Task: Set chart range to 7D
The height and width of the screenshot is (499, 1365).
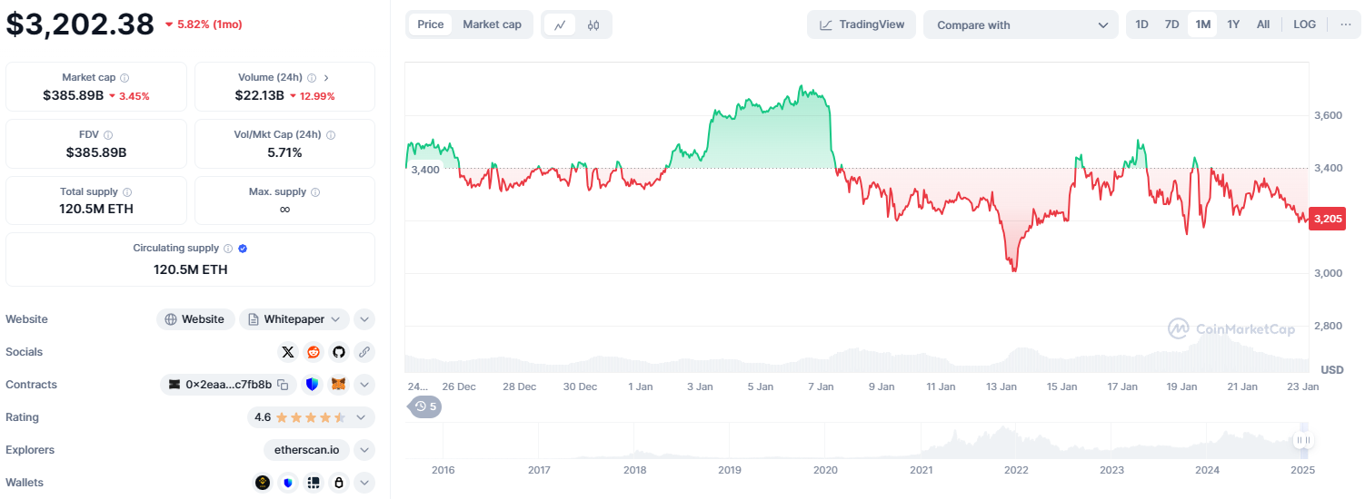Action: (x=1172, y=24)
